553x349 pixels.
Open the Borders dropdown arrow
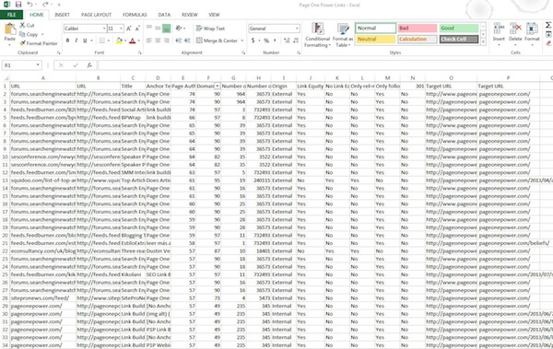[x=108, y=41]
